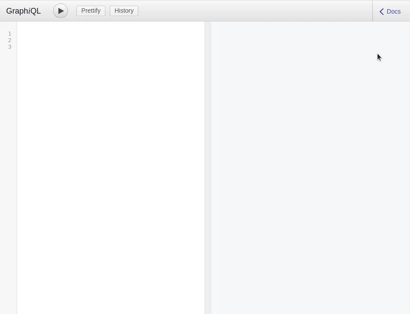Expand the Docs sidebar
The image size is (410, 314).
pyautogui.click(x=390, y=11)
